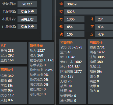The height and width of the screenshot is (105, 113).
Task: Click the 神明 380 entry
Action: [x=96, y=62]
